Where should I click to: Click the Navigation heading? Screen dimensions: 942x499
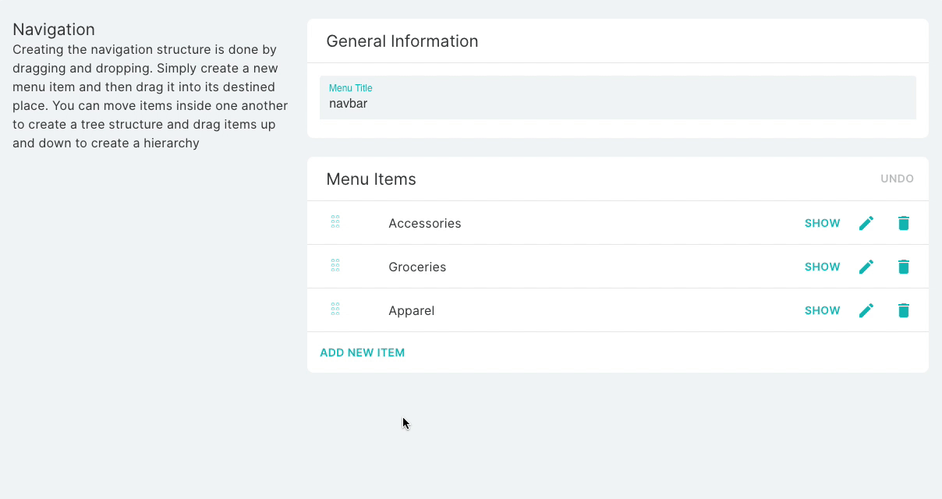(54, 30)
